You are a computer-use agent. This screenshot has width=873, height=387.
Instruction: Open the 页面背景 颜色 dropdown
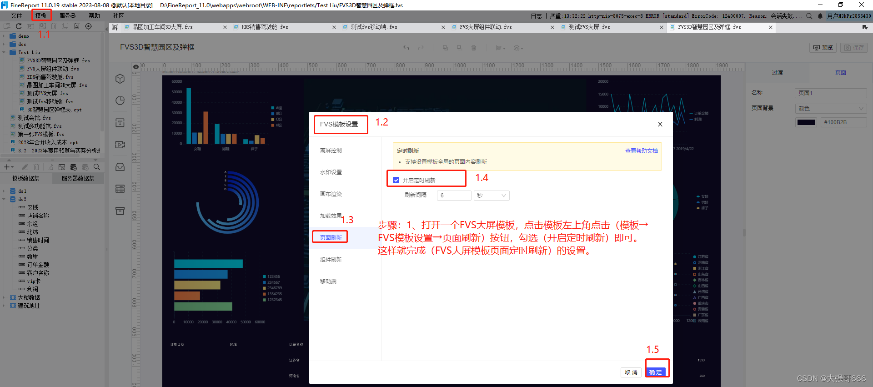tap(831, 109)
